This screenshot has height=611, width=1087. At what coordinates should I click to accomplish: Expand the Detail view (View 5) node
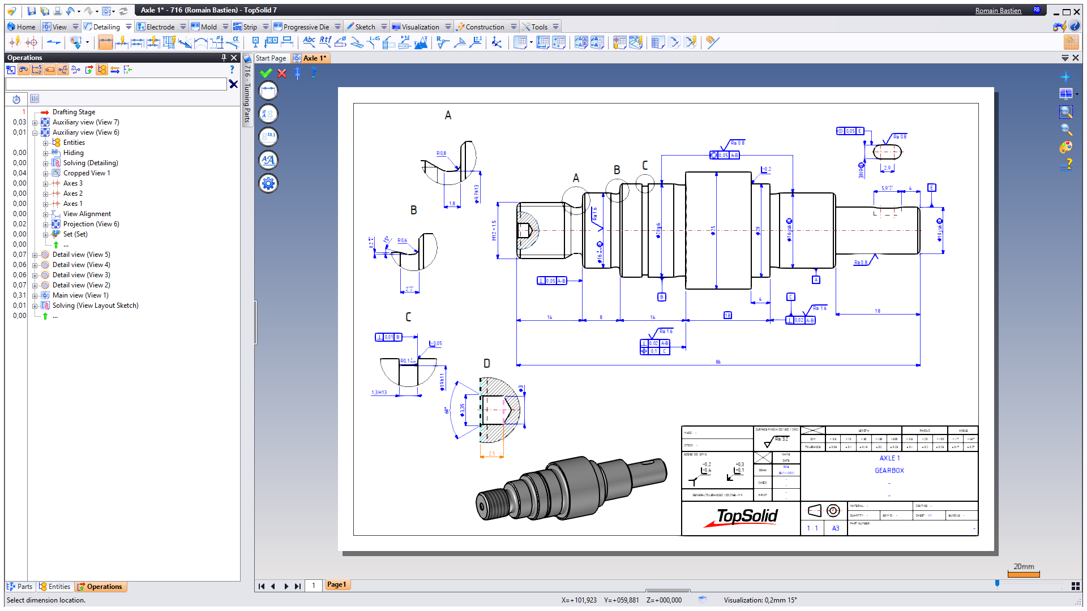point(35,255)
